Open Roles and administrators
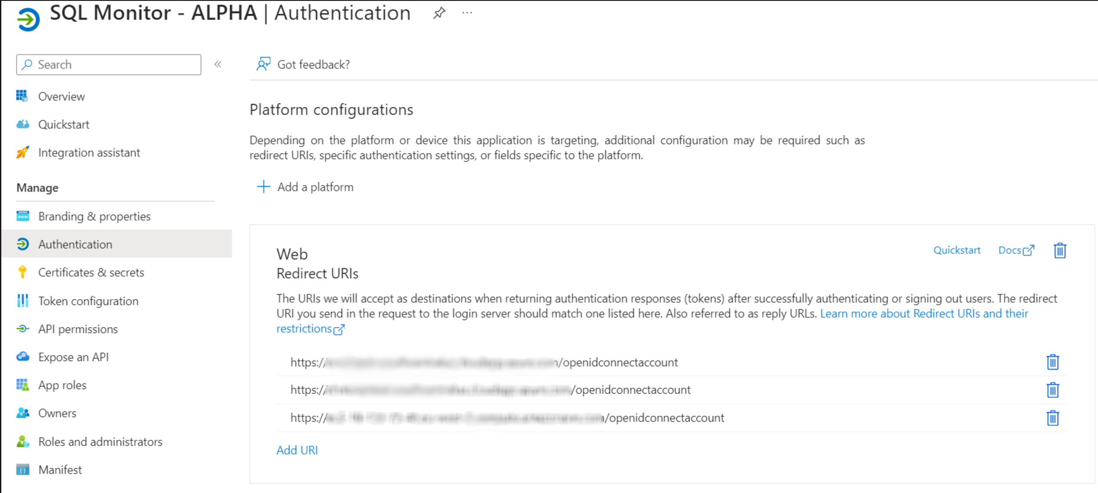The width and height of the screenshot is (1098, 493). pos(100,441)
